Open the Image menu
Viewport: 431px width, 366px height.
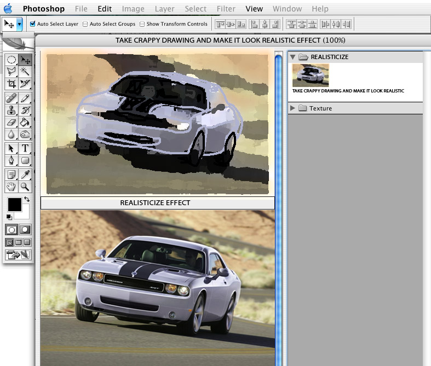[133, 9]
